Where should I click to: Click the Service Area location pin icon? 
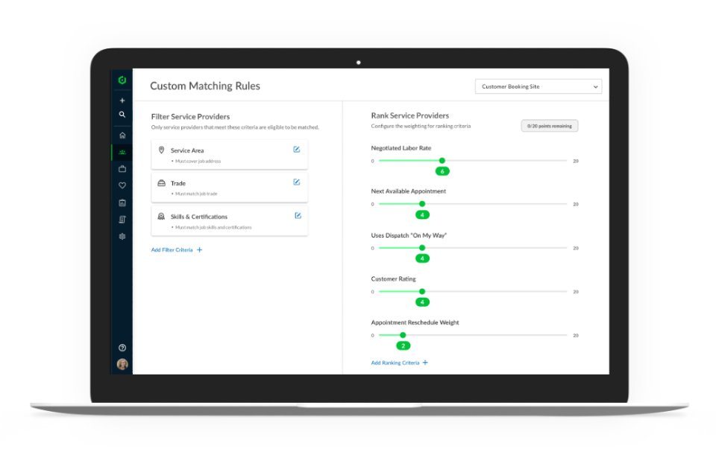161,150
